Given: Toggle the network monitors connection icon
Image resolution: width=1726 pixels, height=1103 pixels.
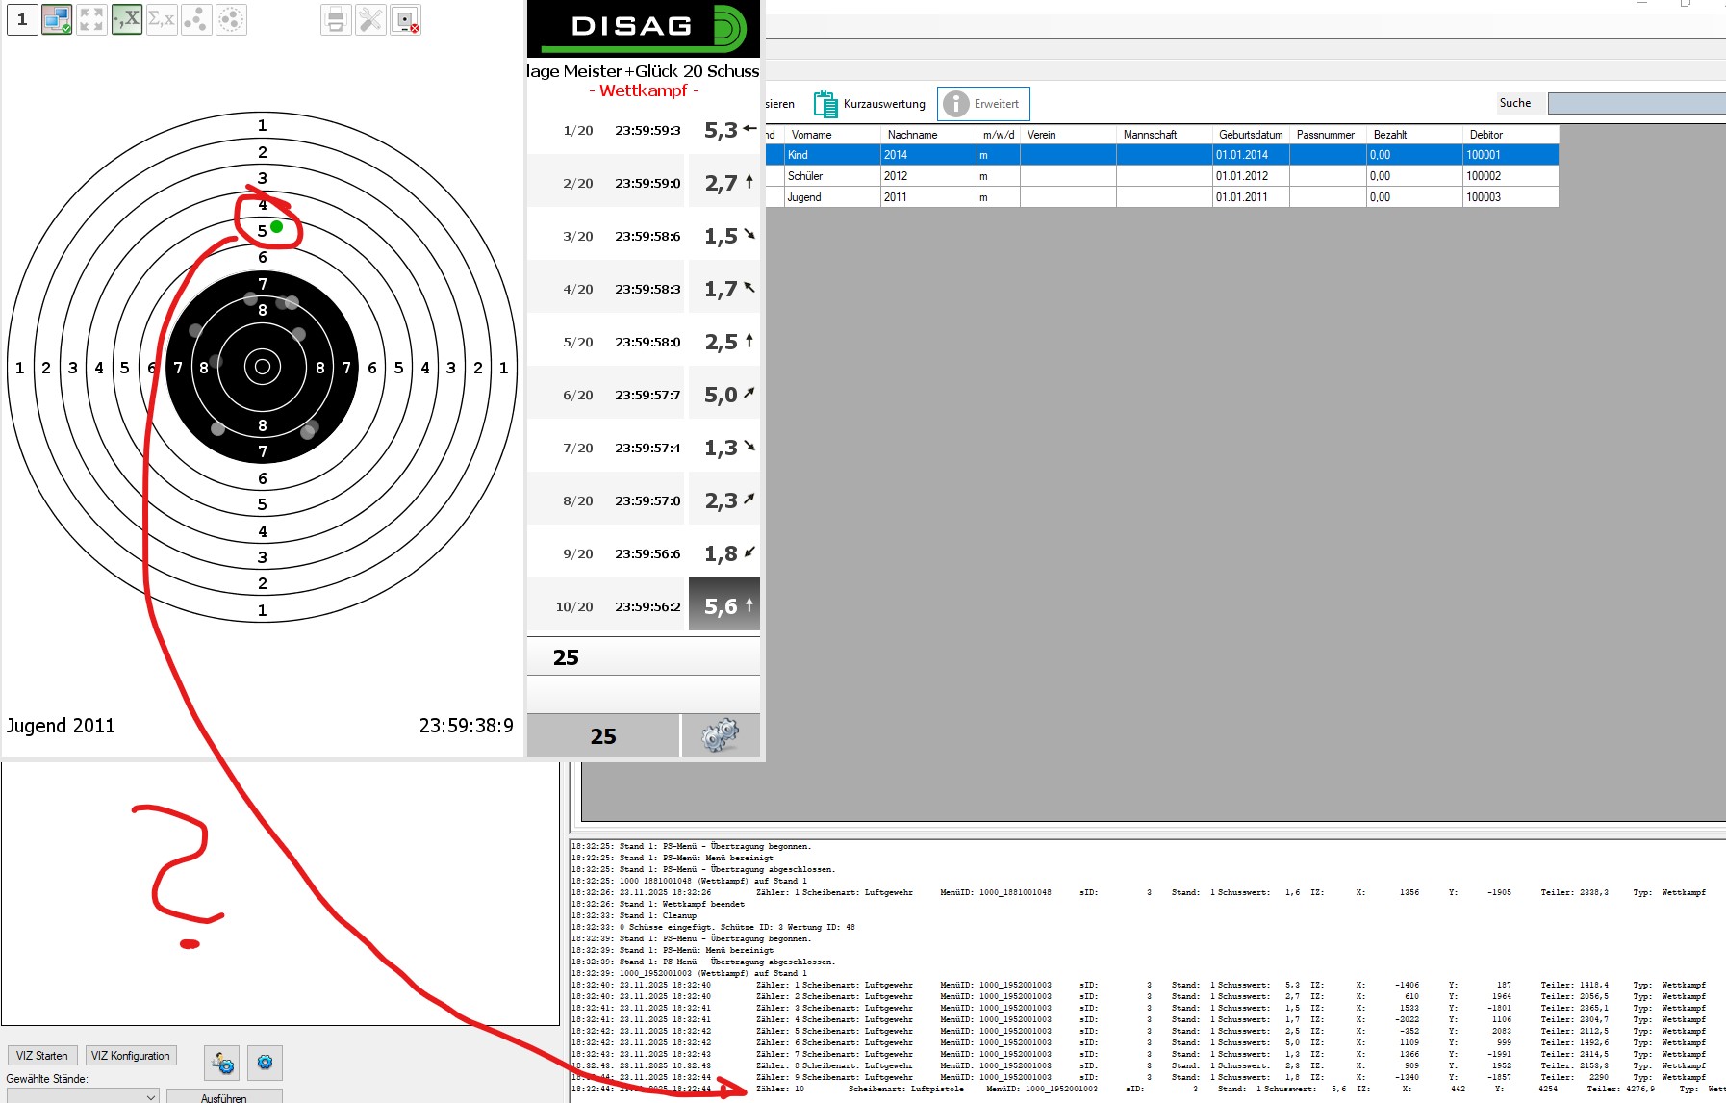Looking at the screenshot, I should coord(57,19).
